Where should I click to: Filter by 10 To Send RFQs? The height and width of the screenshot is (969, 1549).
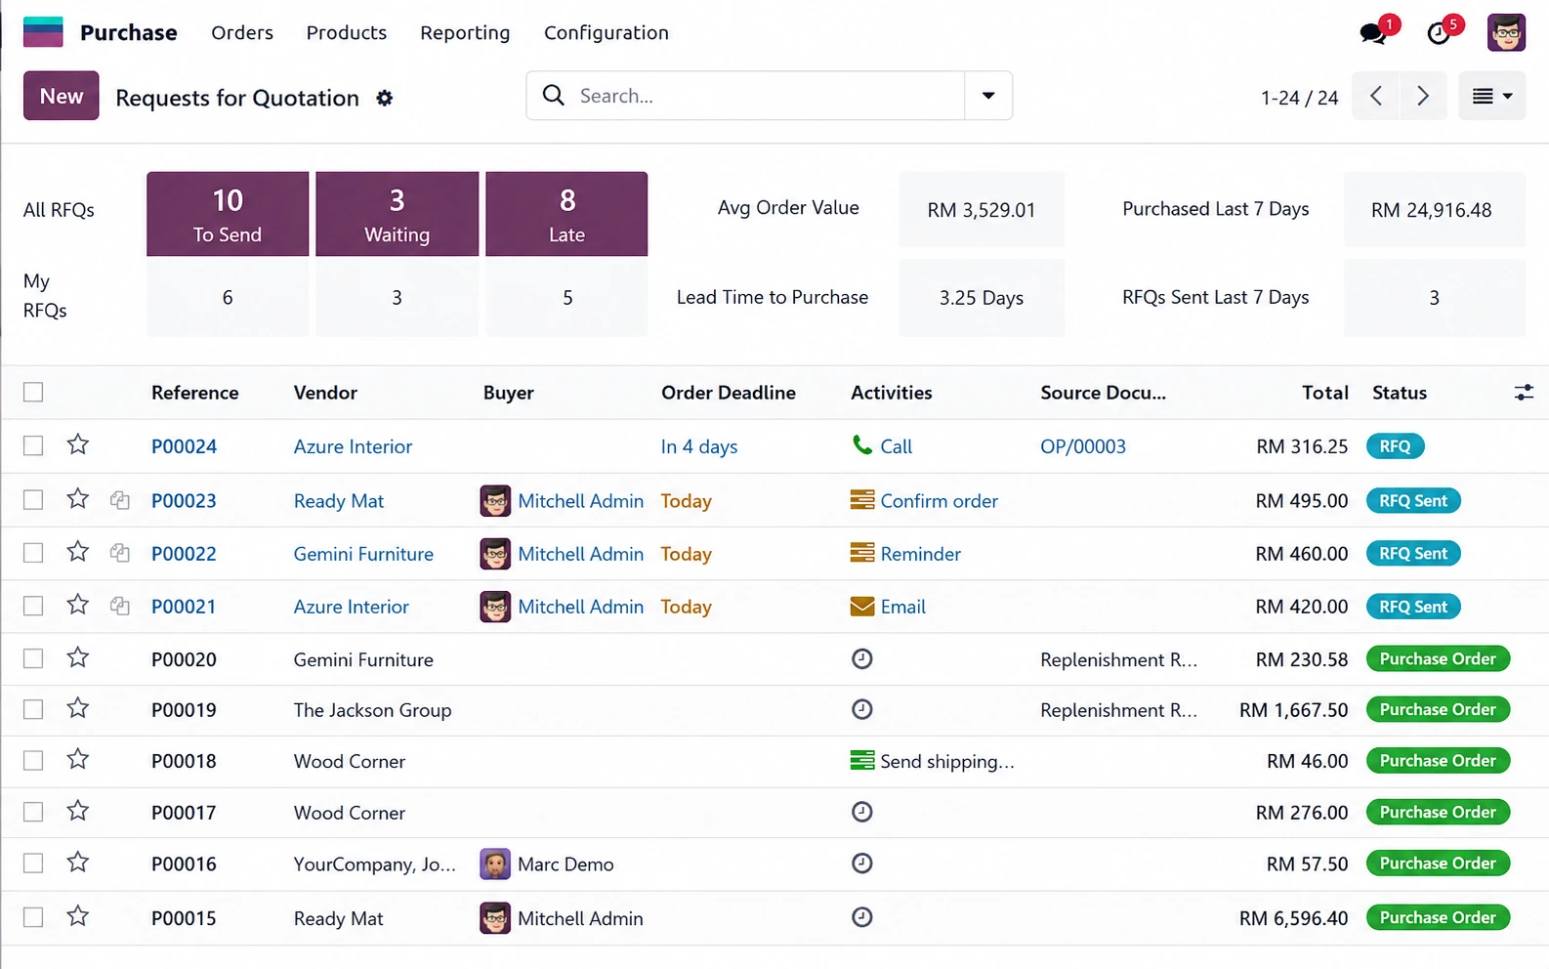pyautogui.click(x=228, y=214)
